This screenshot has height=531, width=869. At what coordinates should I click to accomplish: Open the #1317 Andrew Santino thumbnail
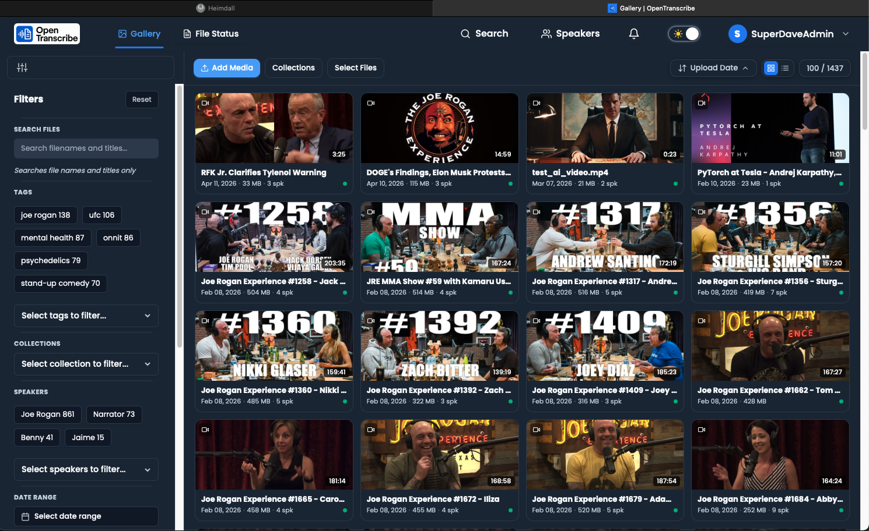tap(605, 237)
